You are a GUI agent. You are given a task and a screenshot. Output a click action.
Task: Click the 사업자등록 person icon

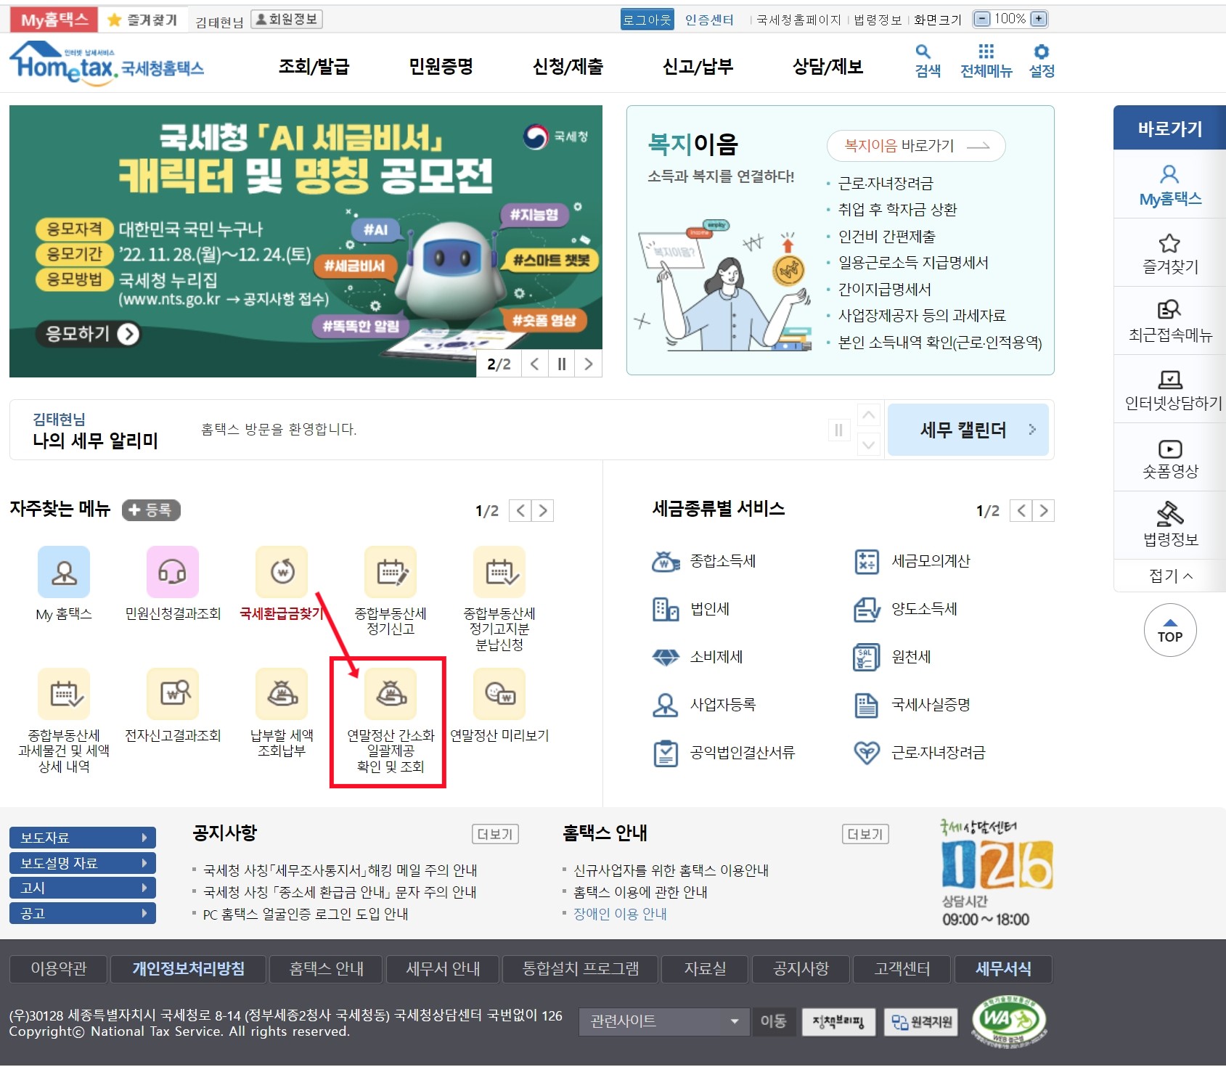click(x=666, y=705)
